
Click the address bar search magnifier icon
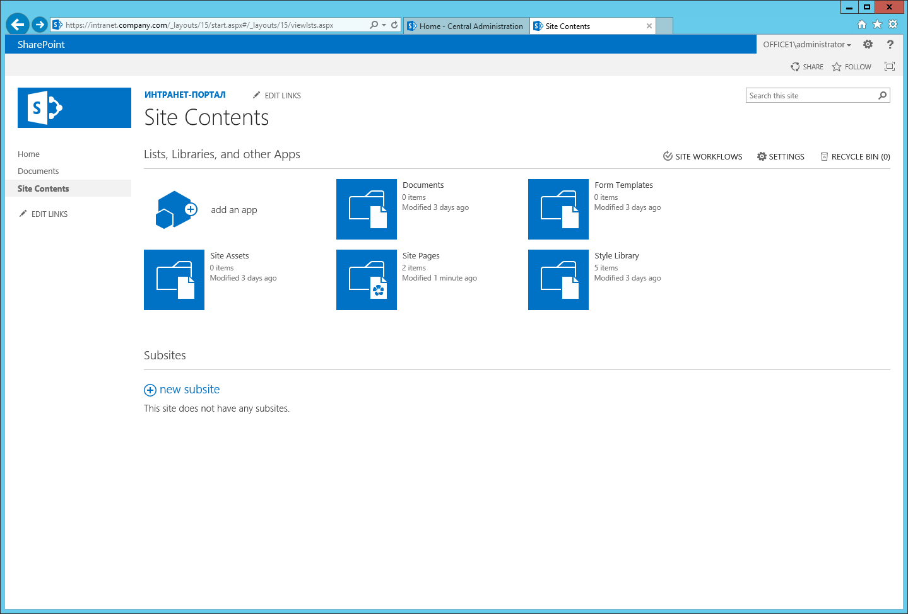coord(374,25)
